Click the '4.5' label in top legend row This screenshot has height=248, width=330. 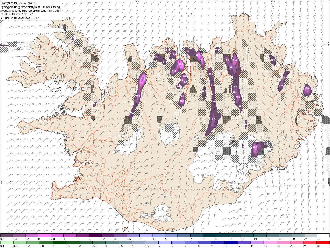(154, 239)
